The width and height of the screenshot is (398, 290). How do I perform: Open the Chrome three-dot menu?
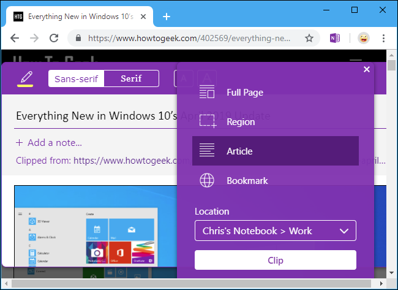pyautogui.click(x=383, y=38)
